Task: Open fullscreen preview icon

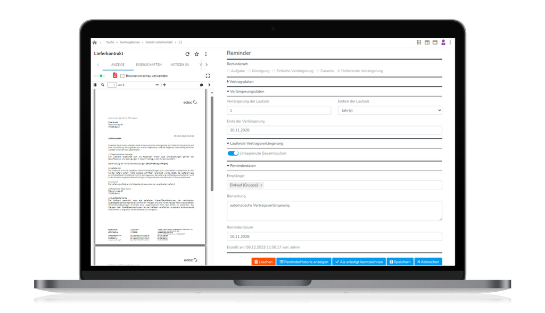Action: pos(208,75)
